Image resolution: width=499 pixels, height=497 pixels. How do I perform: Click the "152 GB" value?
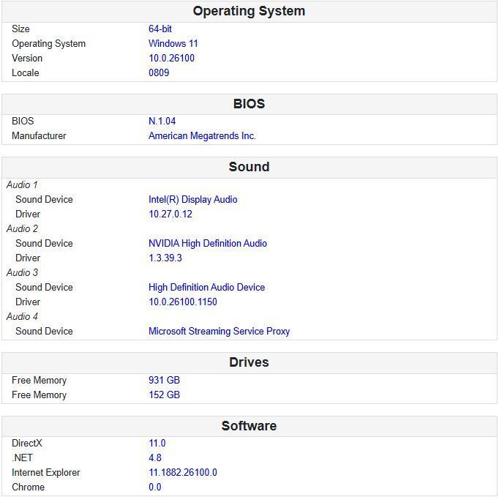(x=164, y=395)
